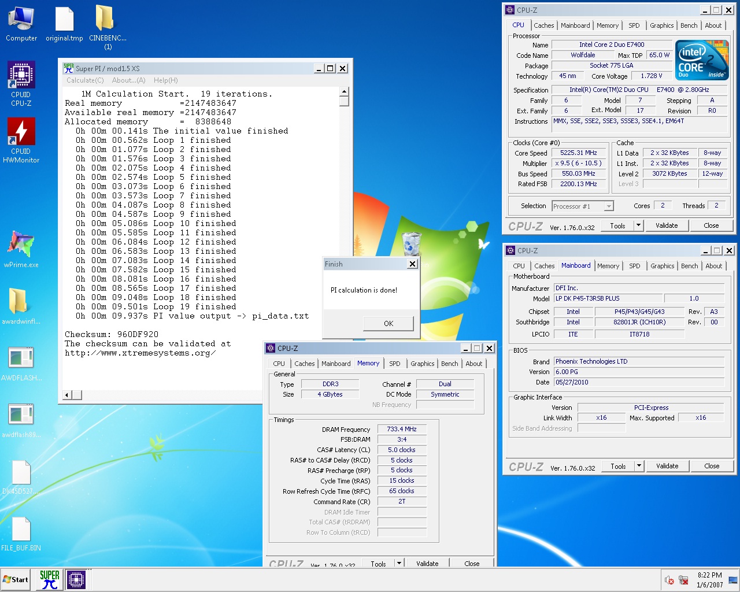Image resolution: width=740 pixels, height=592 pixels.
Task: Expand Tools dropdown arrow in top CPU-Z window
Action: (x=638, y=226)
